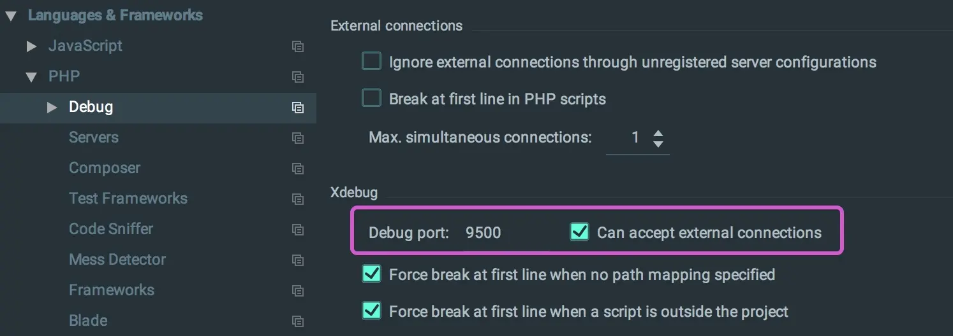Click project-level icon beside Debug
953x336 pixels.
tap(298, 108)
